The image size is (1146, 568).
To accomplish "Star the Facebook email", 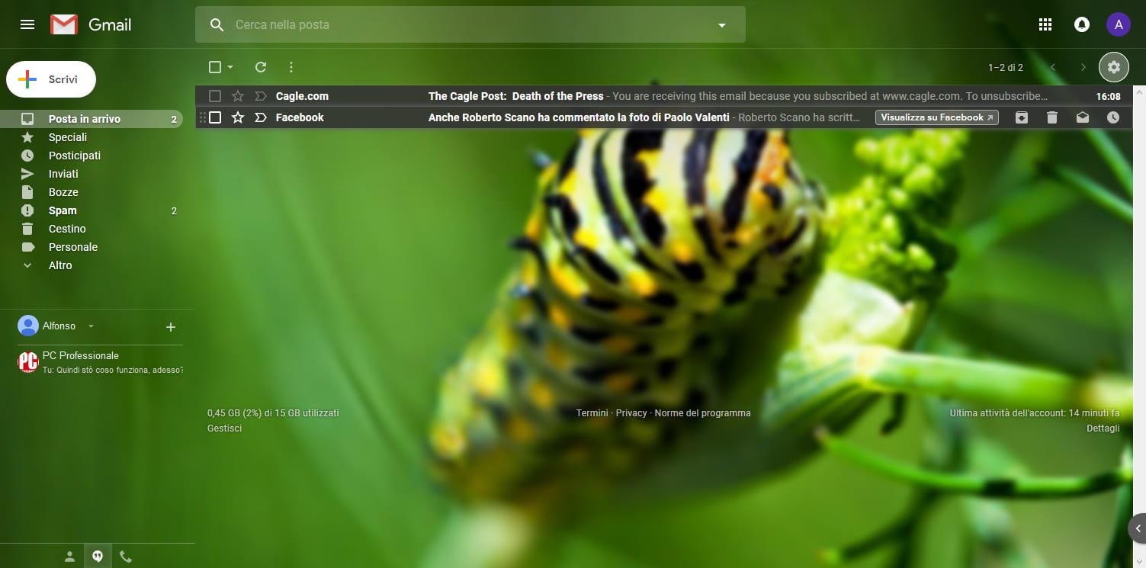I will pyautogui.click(x=238, y=117).
